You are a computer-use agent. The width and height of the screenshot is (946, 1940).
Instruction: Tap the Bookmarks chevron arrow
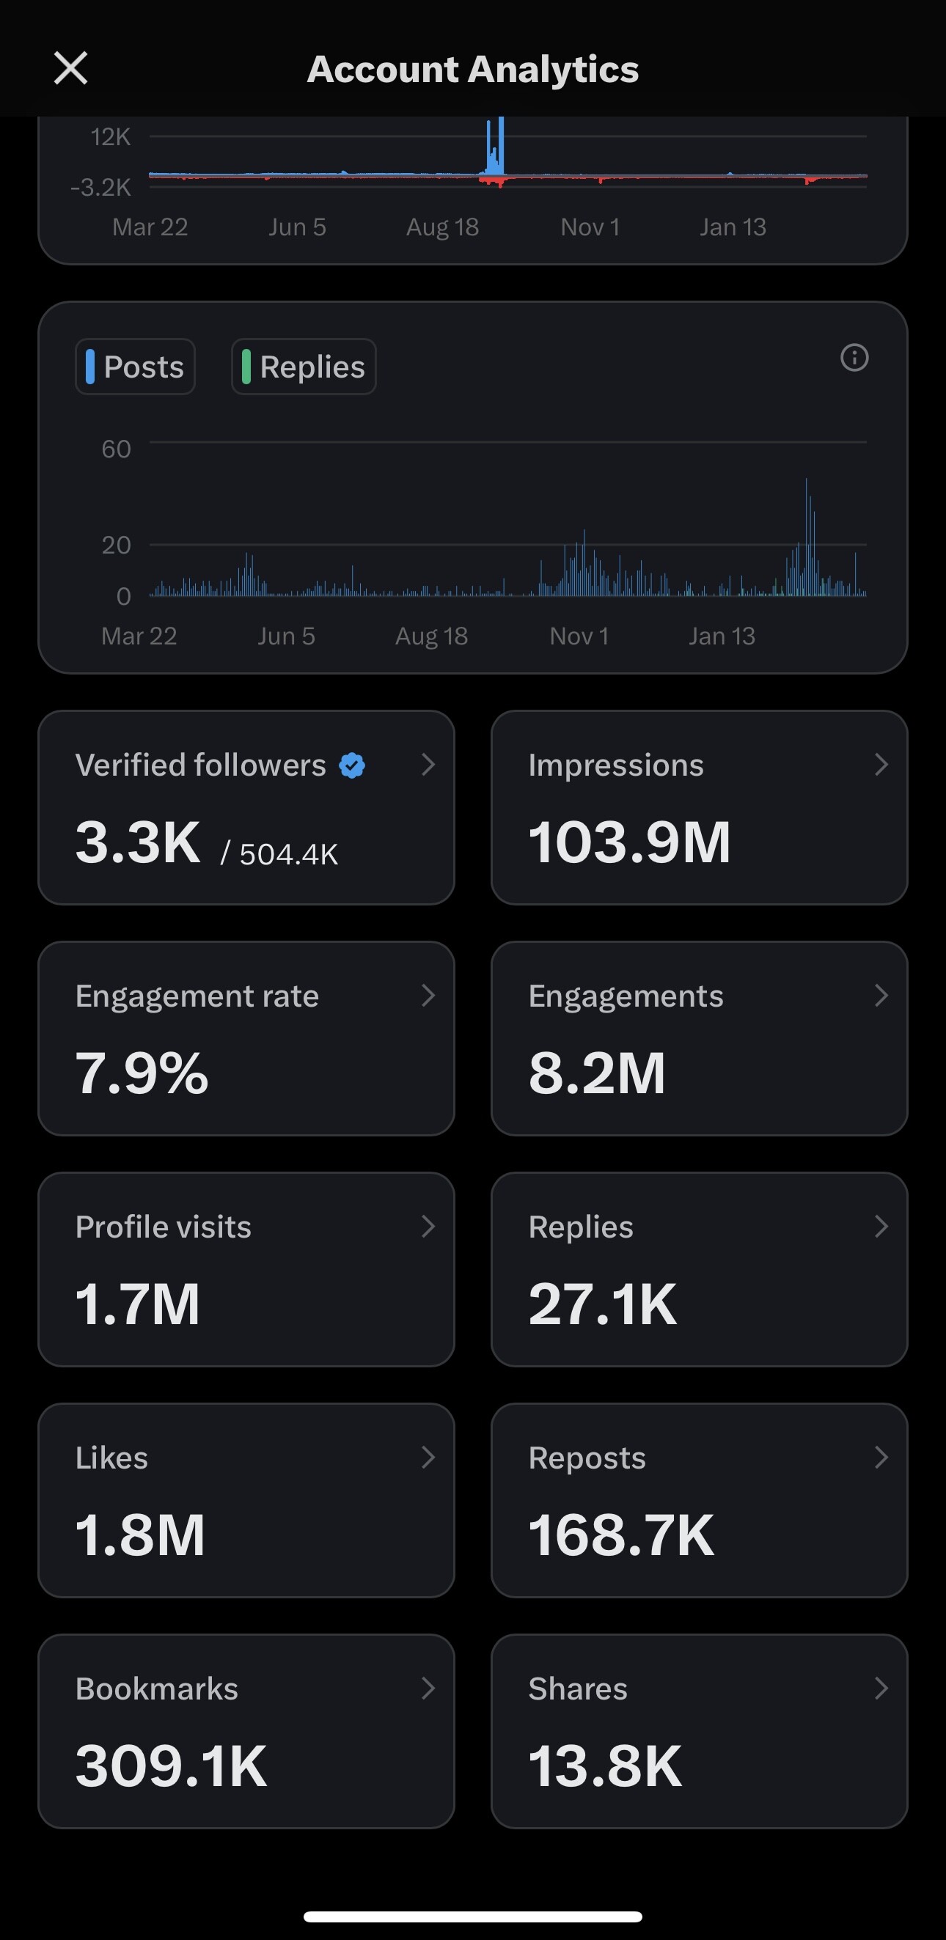tap(428, 1689)
